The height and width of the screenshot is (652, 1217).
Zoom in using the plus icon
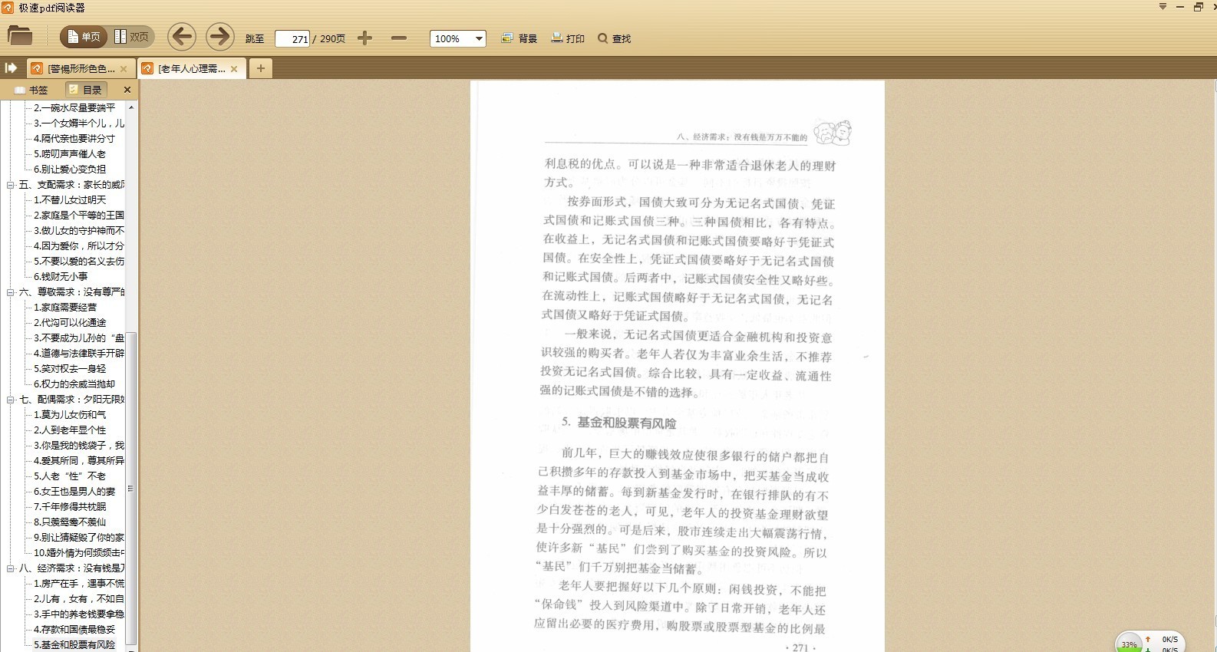365,38
